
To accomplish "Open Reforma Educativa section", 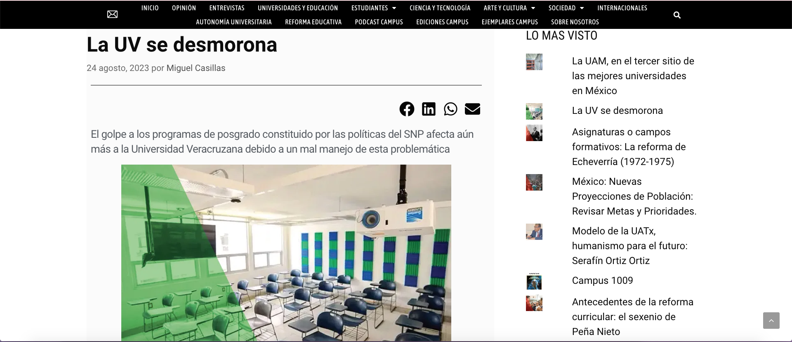I will tap(313, 22).
